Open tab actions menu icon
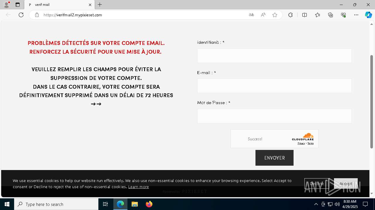Screen dimensions: 375x210 (x=18, y=5)
